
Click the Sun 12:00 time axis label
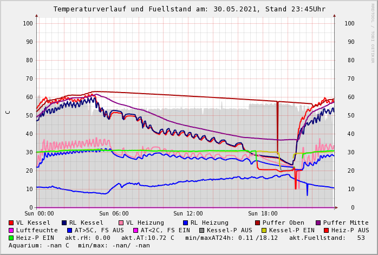[188, 213]
